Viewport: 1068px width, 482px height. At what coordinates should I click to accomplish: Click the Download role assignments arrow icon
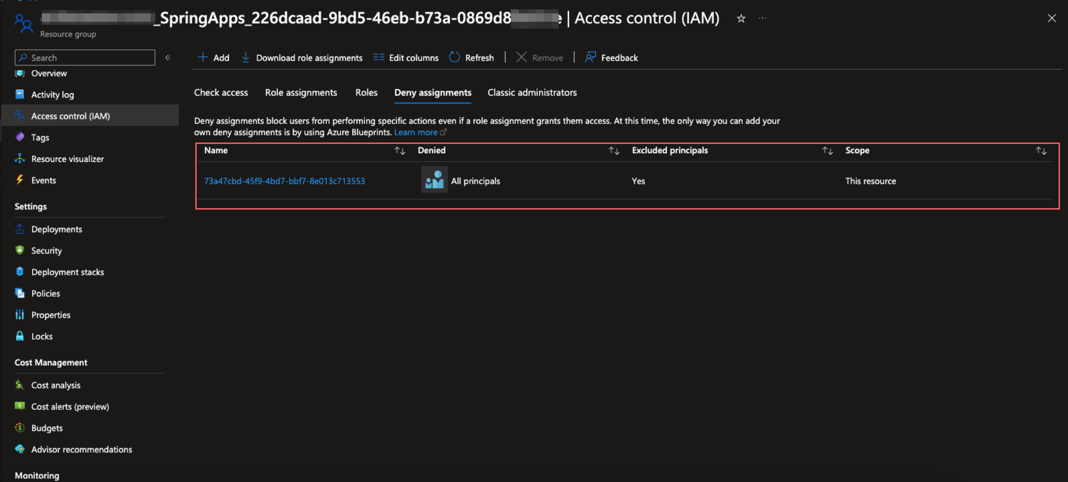[245, 57]
